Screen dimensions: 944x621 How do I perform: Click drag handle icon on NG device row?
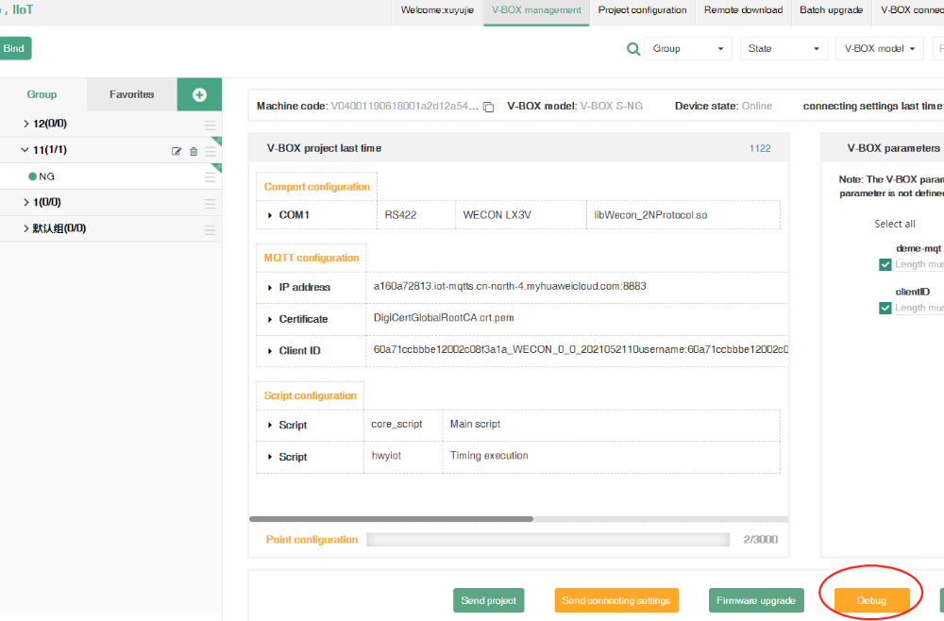pos(210,176)
